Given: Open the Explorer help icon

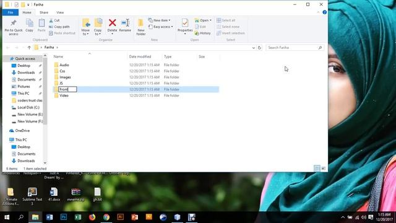Looking at the screenshot, I should click(x=324, y=12).
